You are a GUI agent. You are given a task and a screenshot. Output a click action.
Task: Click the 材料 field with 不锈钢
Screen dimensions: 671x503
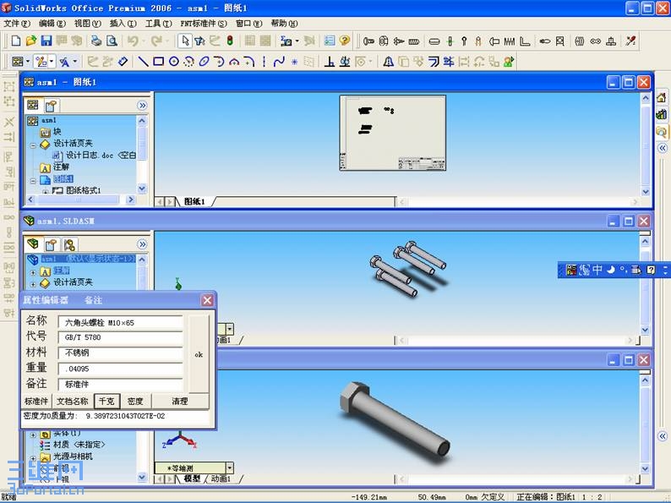coord(120,353)
